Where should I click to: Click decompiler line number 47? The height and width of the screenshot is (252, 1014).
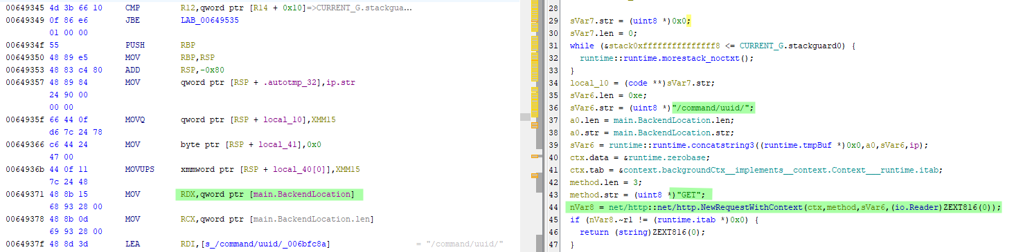553,244
